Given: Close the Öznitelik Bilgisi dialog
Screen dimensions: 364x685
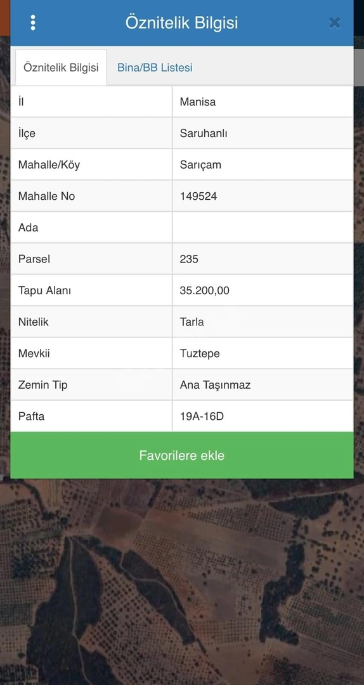Looking at the screenshot, I should pyautogui.click(x=335, y=23).
